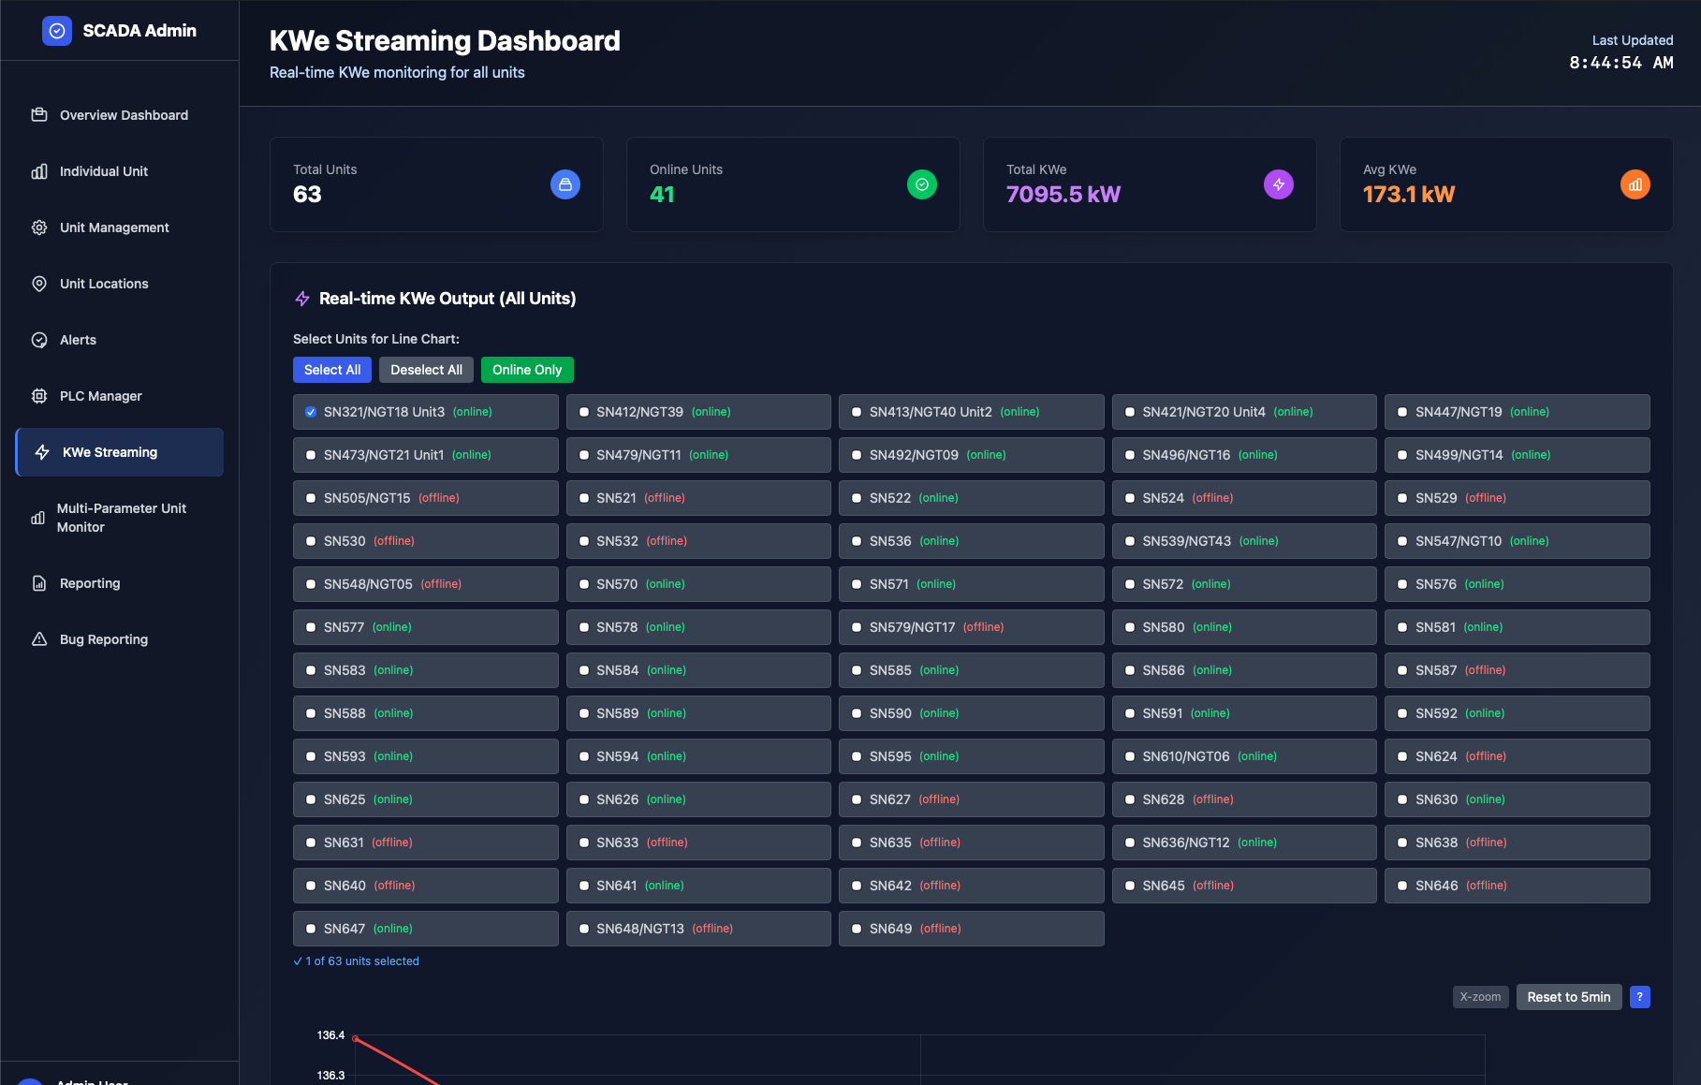Screen dimensions: 1701x1085
Task: Click the green Online Only button
Action: coord(527,370)
